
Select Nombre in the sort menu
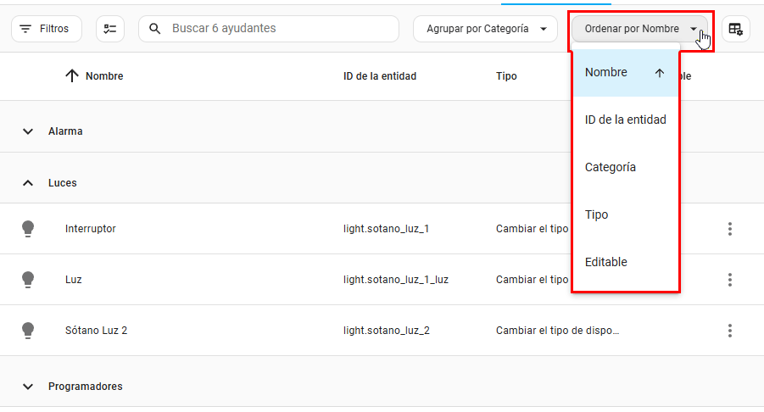[625, 73]
